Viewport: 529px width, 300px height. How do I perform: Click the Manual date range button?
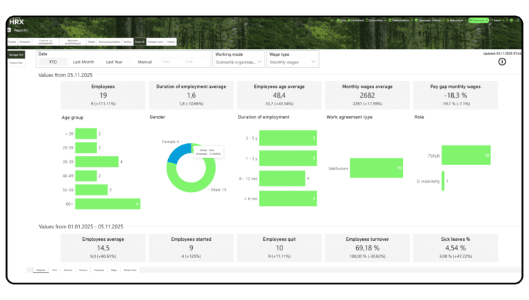click(145, 62)
